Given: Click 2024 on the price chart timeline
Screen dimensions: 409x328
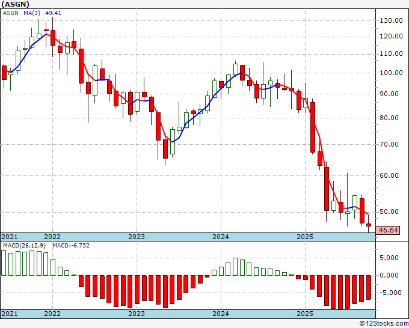Looking at the screenshot, I should click(221, 237).
